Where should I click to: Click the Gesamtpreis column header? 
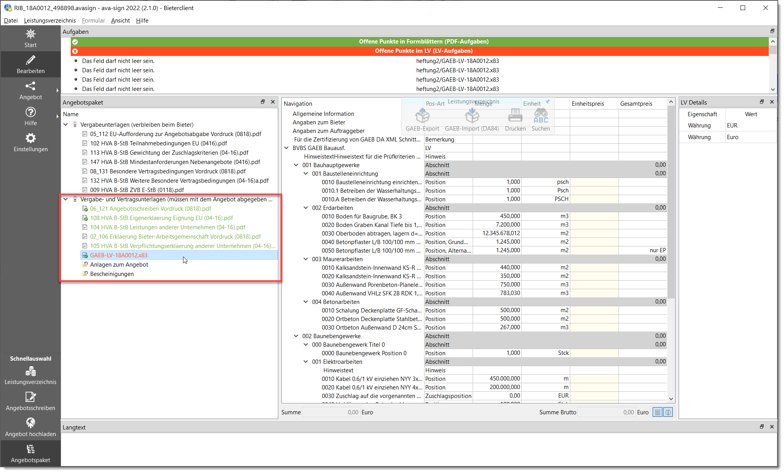tap(642, 104)
